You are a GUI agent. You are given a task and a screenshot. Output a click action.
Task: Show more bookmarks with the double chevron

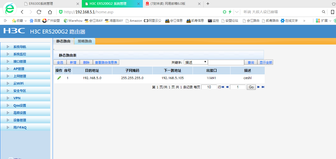coord(304,20)
